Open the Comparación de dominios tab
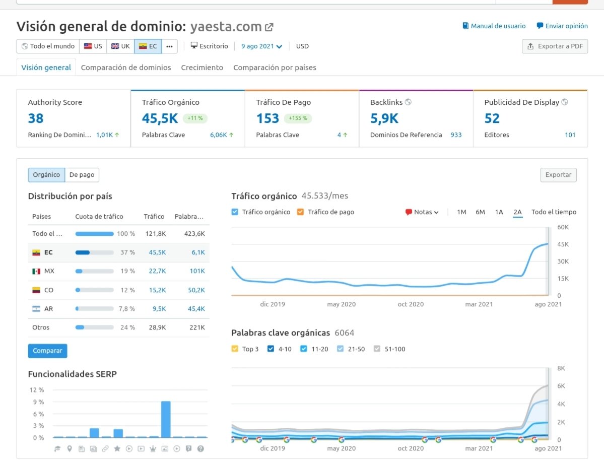The image size is (604, 460). tap(126, 68)
